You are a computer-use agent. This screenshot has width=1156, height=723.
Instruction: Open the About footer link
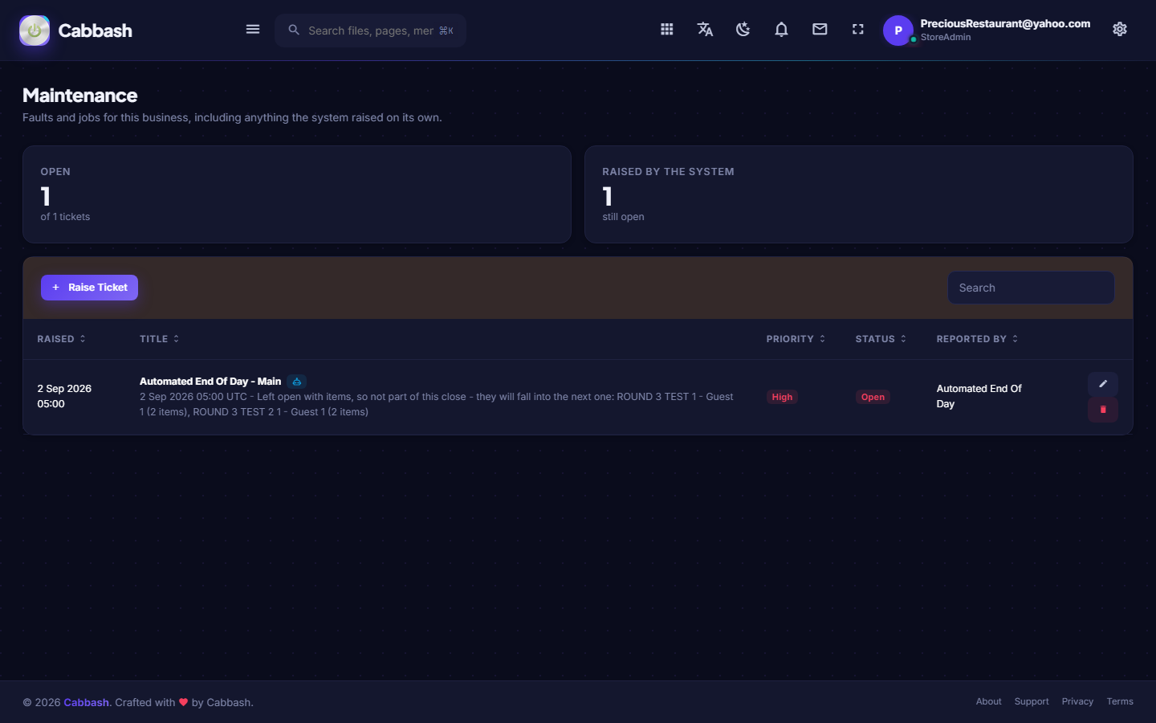tap(988, 701)
